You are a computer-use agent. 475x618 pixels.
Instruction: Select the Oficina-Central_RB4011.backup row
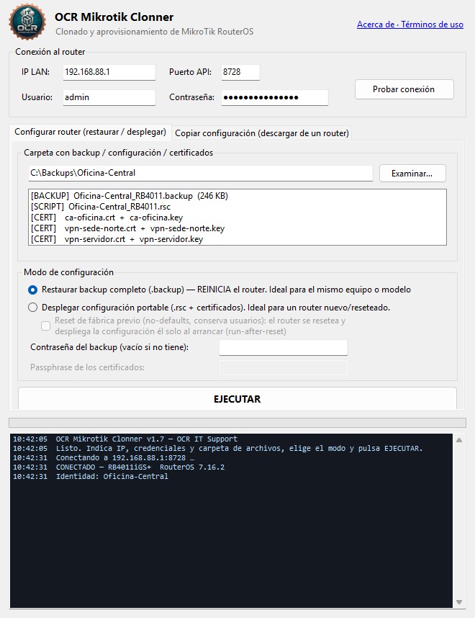click(237, 196)
